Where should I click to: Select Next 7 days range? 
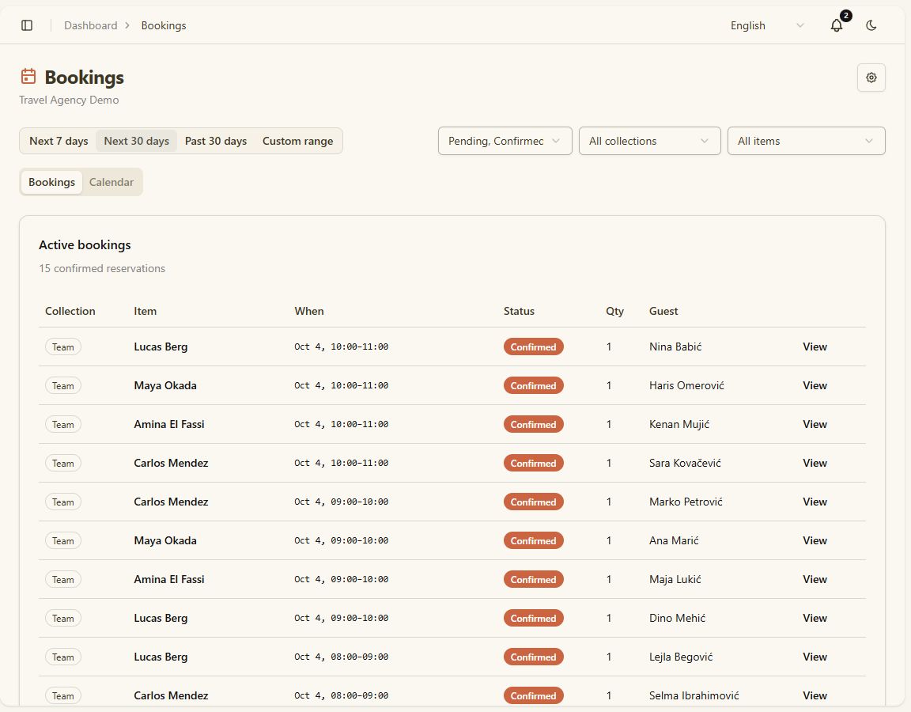coord(59,141)
